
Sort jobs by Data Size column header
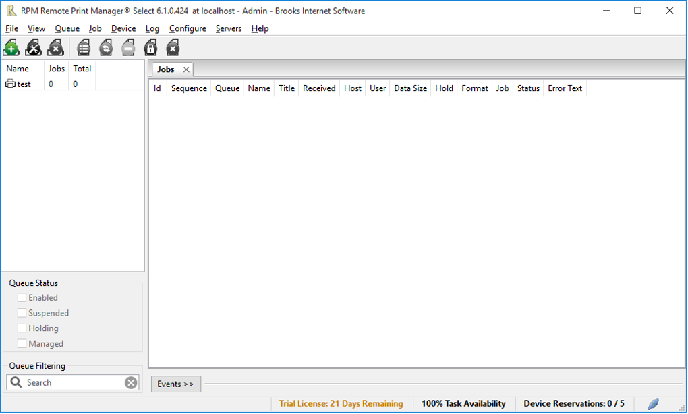[x=410, y=88]
